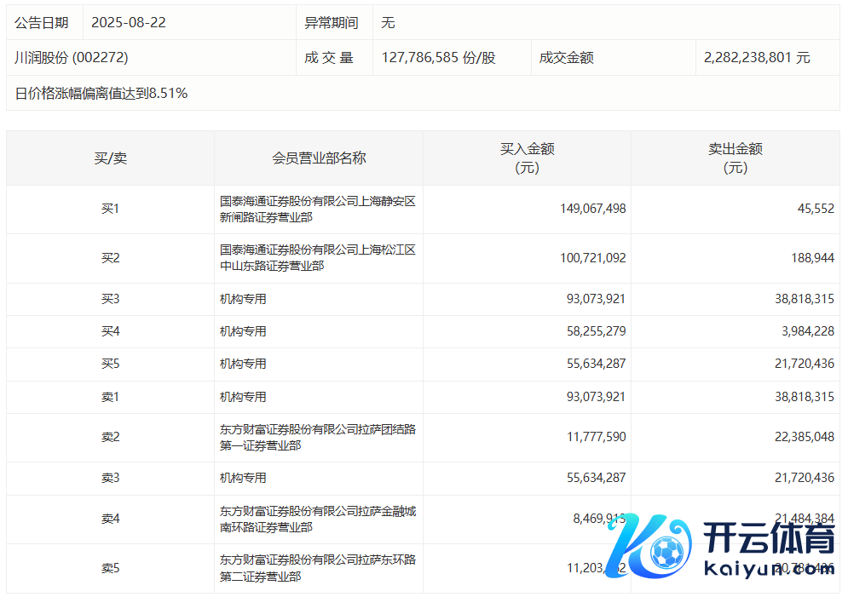Click the trading volume value 127,786,585 份/股
The width and height of the screenshot is (848, 597).
438,58
